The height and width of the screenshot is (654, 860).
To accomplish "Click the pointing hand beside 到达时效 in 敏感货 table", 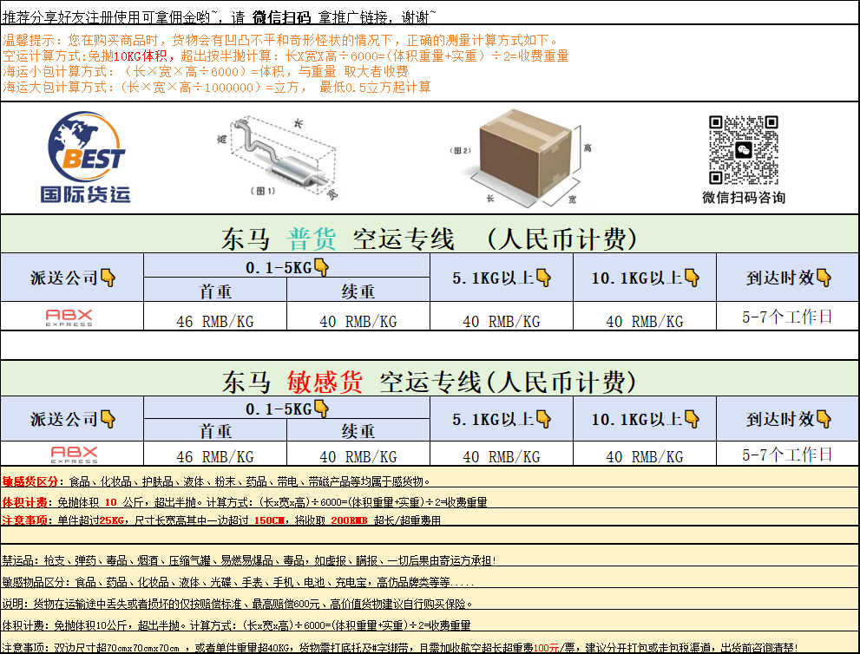I will coord(824,420).
